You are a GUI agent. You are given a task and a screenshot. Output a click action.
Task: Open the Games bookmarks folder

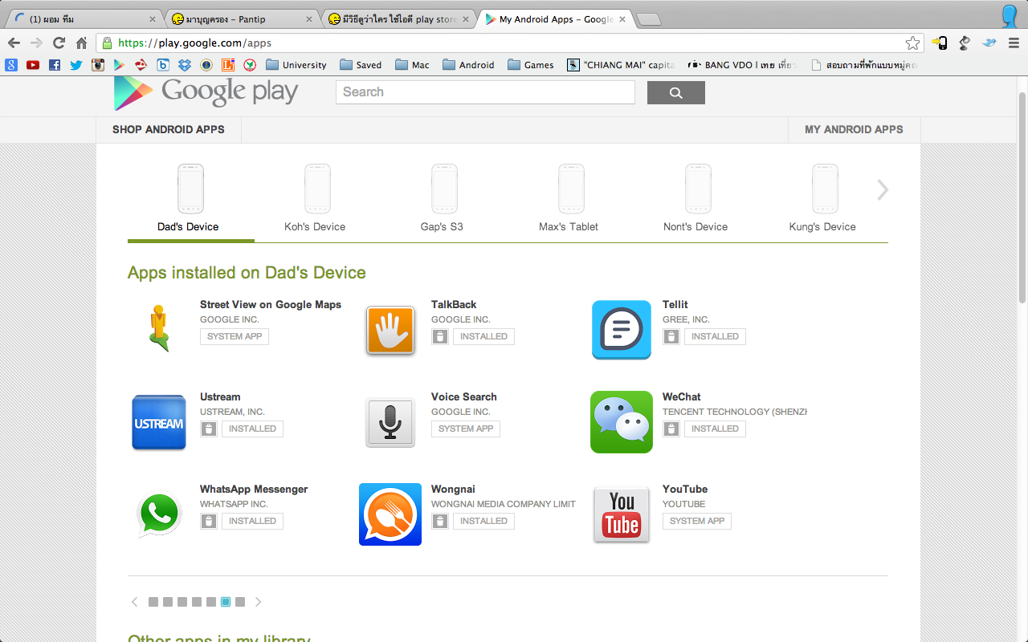click(x=531, y=65)
